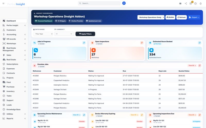Viewport: 206px width, 128px height.
Task: Refresh the Upcoming Inspections Due widget
Action: (x=200, y=115)
